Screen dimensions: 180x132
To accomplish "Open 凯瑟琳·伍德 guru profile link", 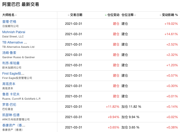I will 11,115.
